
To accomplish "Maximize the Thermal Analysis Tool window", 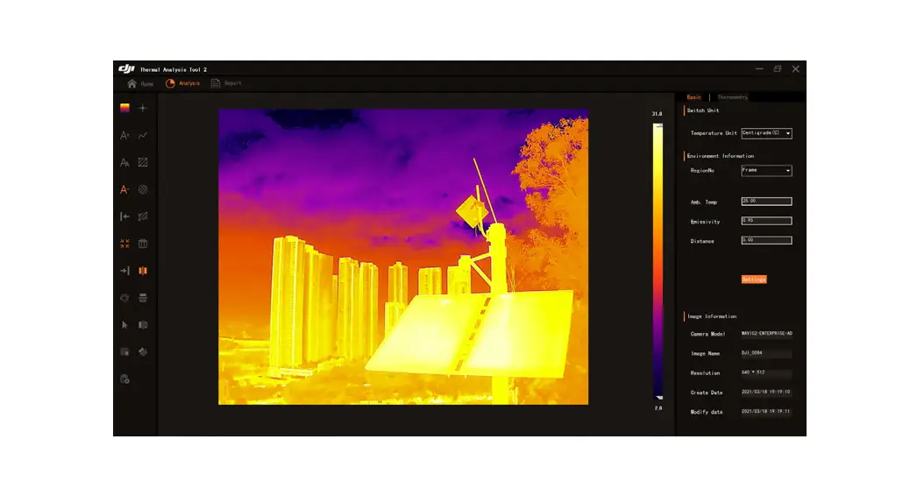I will click(778, 69).
